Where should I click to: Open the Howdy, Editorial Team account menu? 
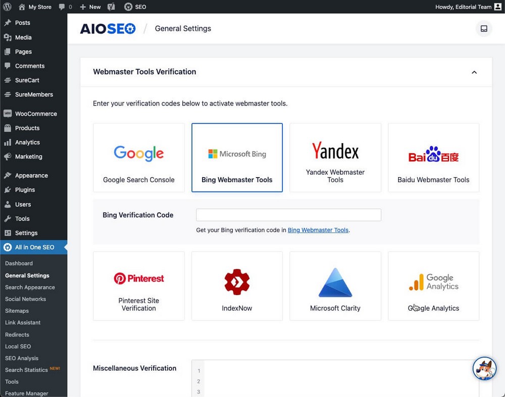tap(468, 7)
